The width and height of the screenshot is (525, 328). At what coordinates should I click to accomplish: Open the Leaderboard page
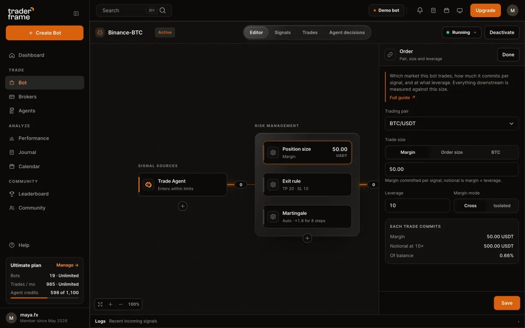tap(45, 194)
